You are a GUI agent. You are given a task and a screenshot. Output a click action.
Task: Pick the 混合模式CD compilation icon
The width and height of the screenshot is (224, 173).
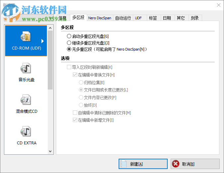click(x=26, y=99)
